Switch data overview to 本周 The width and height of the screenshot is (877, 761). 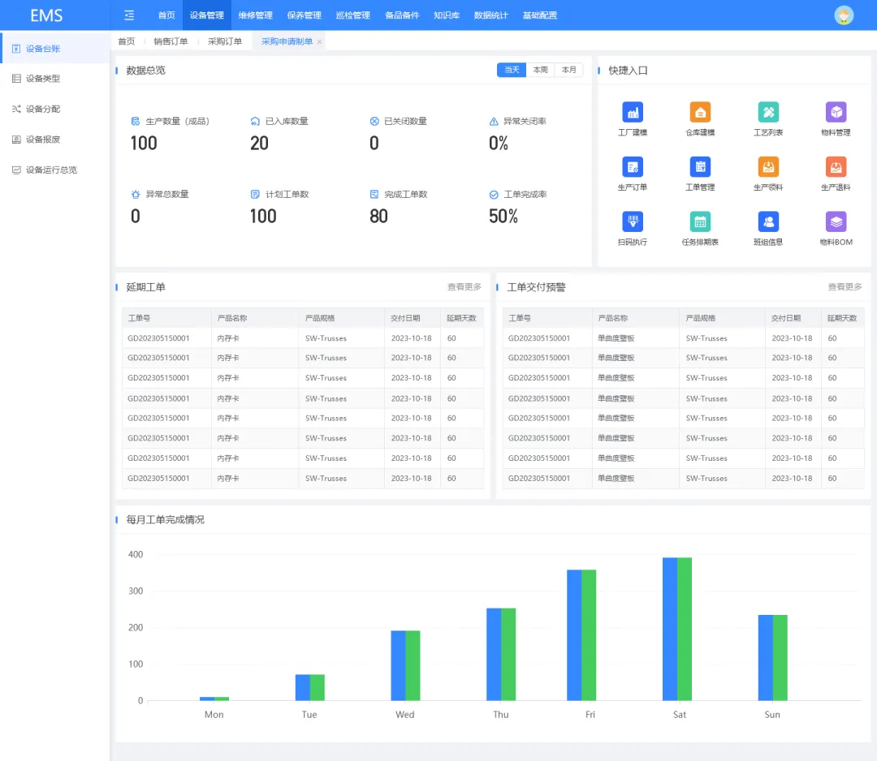point(540,70)
